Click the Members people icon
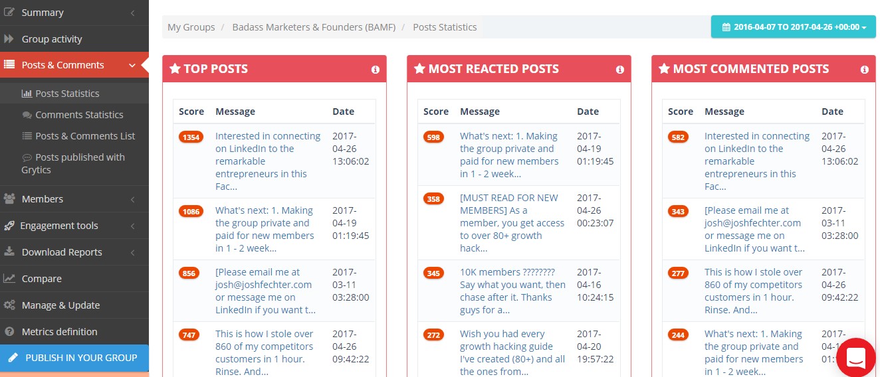This screenshot has width=880, height=377. (9, 199)
